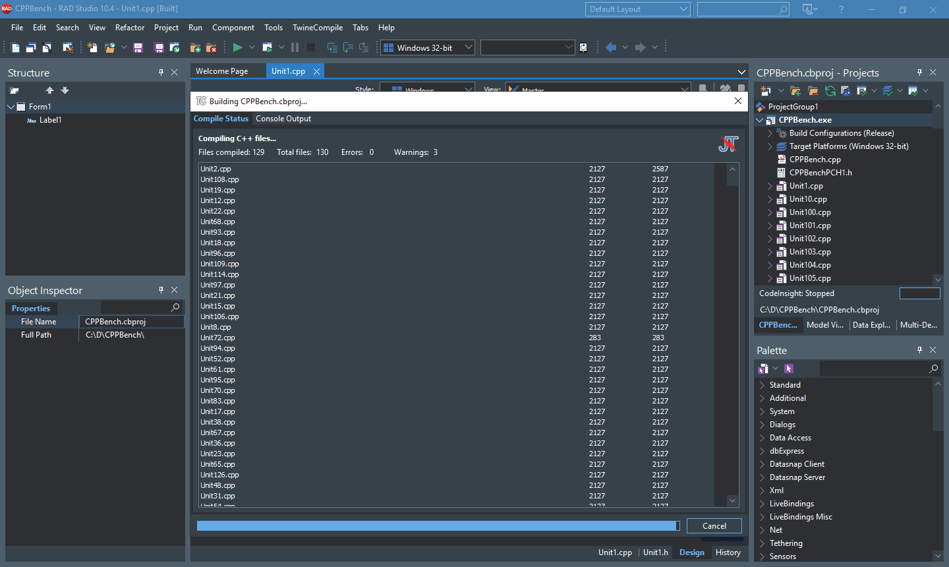Pin the Projects panel
949x567 pixels.
pos(919,73)
